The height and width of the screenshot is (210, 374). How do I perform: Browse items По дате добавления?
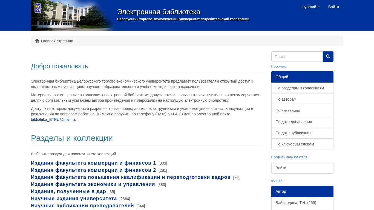click(294, 122)
